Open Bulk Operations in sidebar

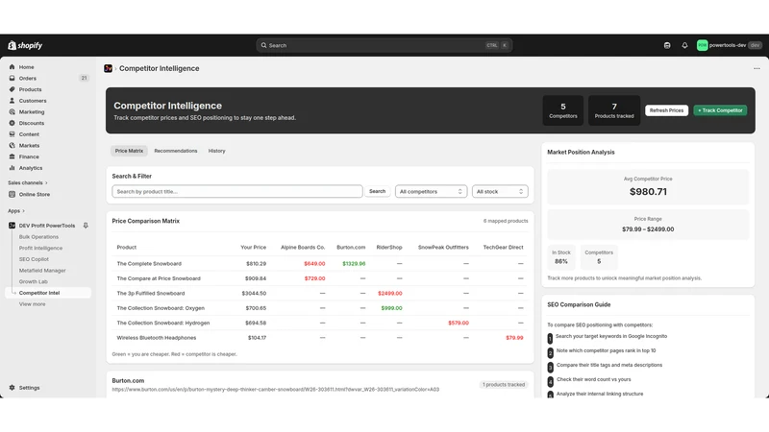click(38, 237)
